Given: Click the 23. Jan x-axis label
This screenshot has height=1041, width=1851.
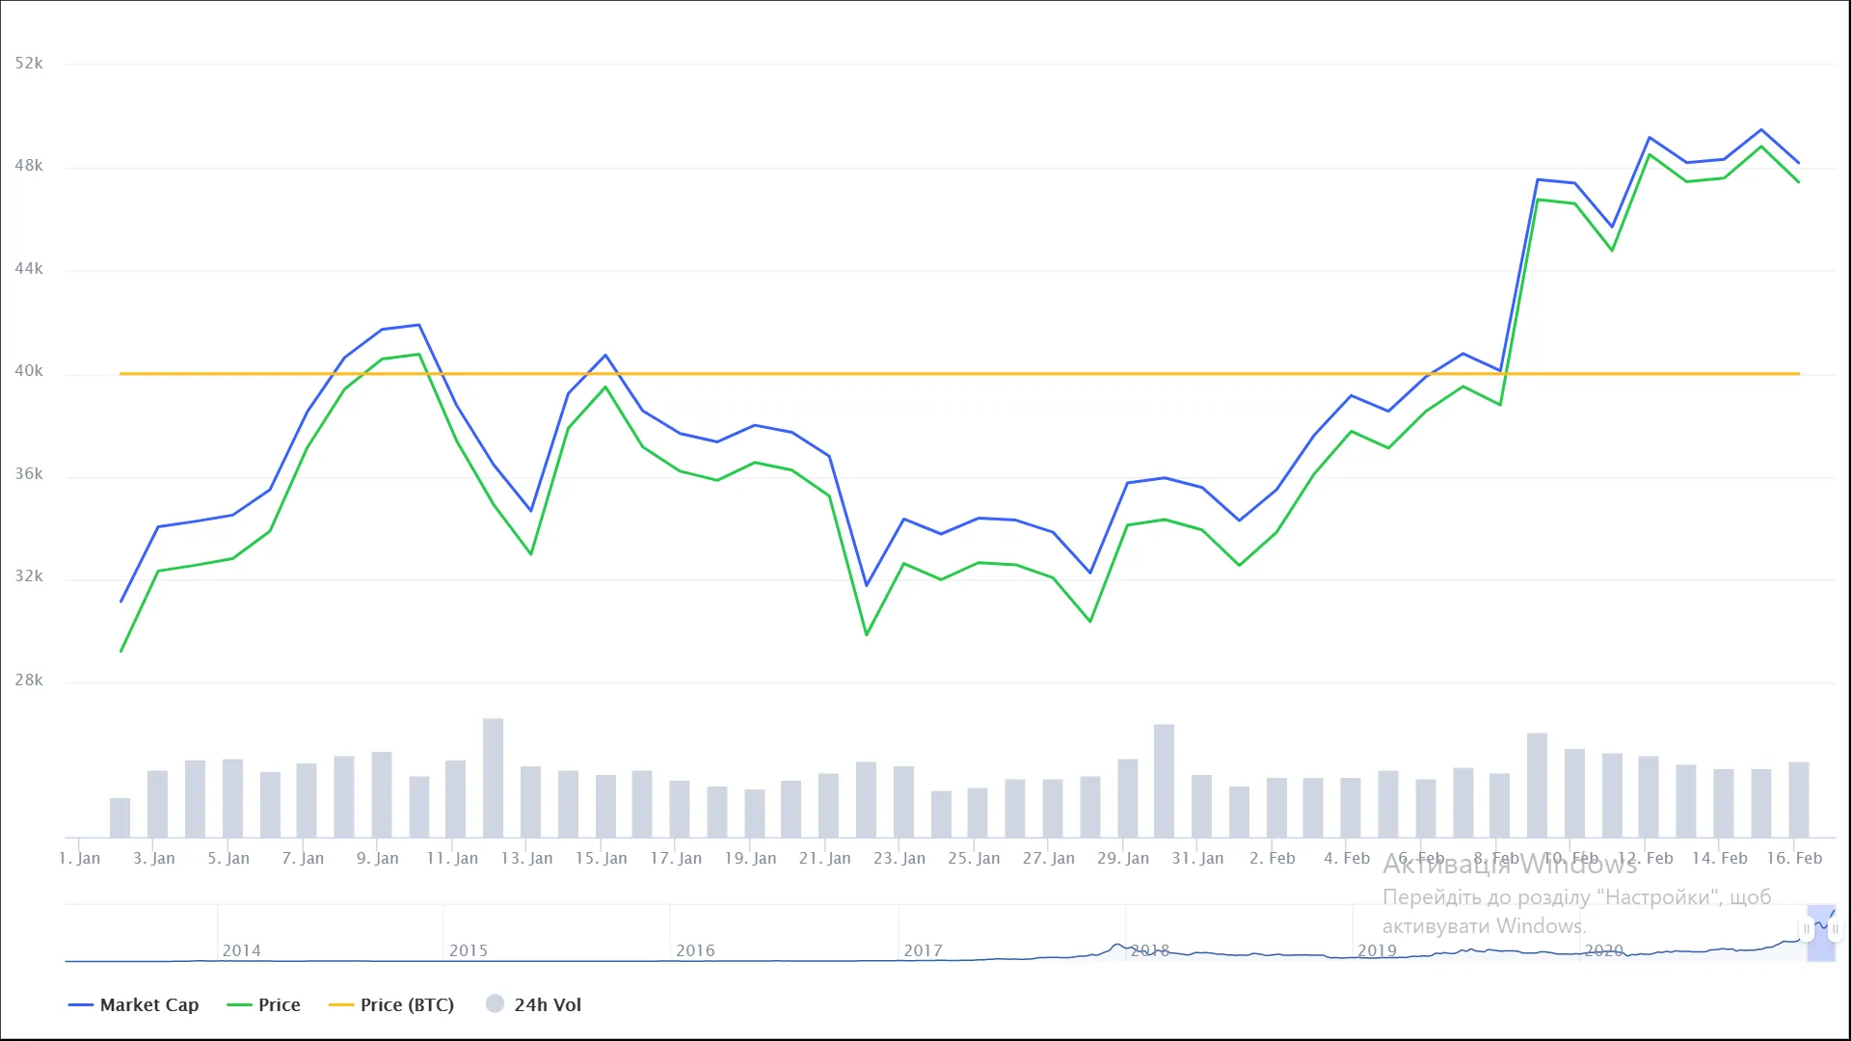Looking at the screenshot, I should [899, 858].
